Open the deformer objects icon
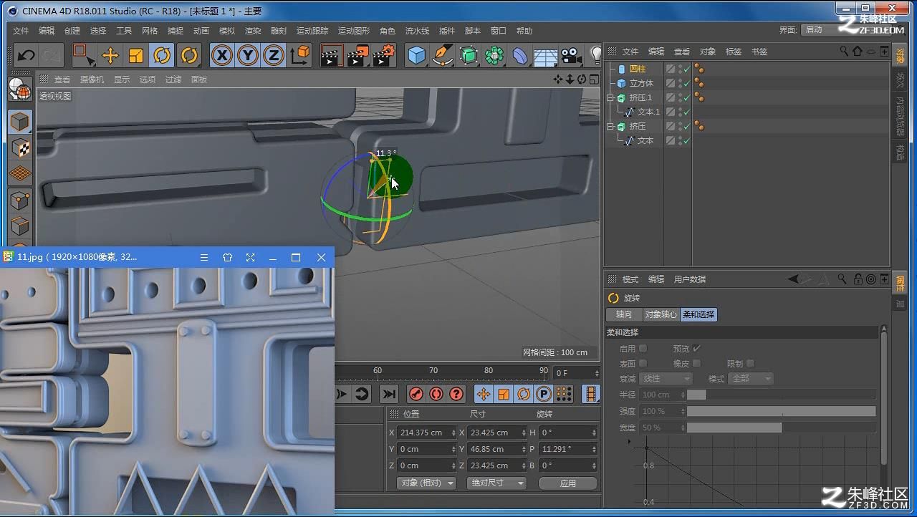The width and height of the screenshot is (917, 517). [520, 55]
